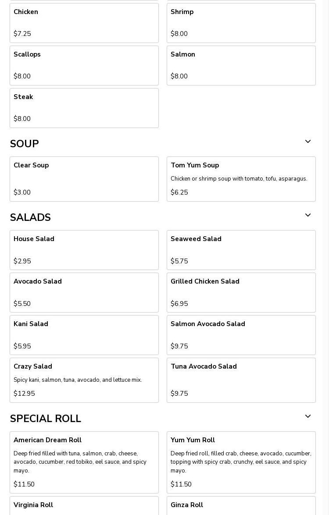Collapse the SOUP section chevron
The image size is (329, 515).
(308, 142)
